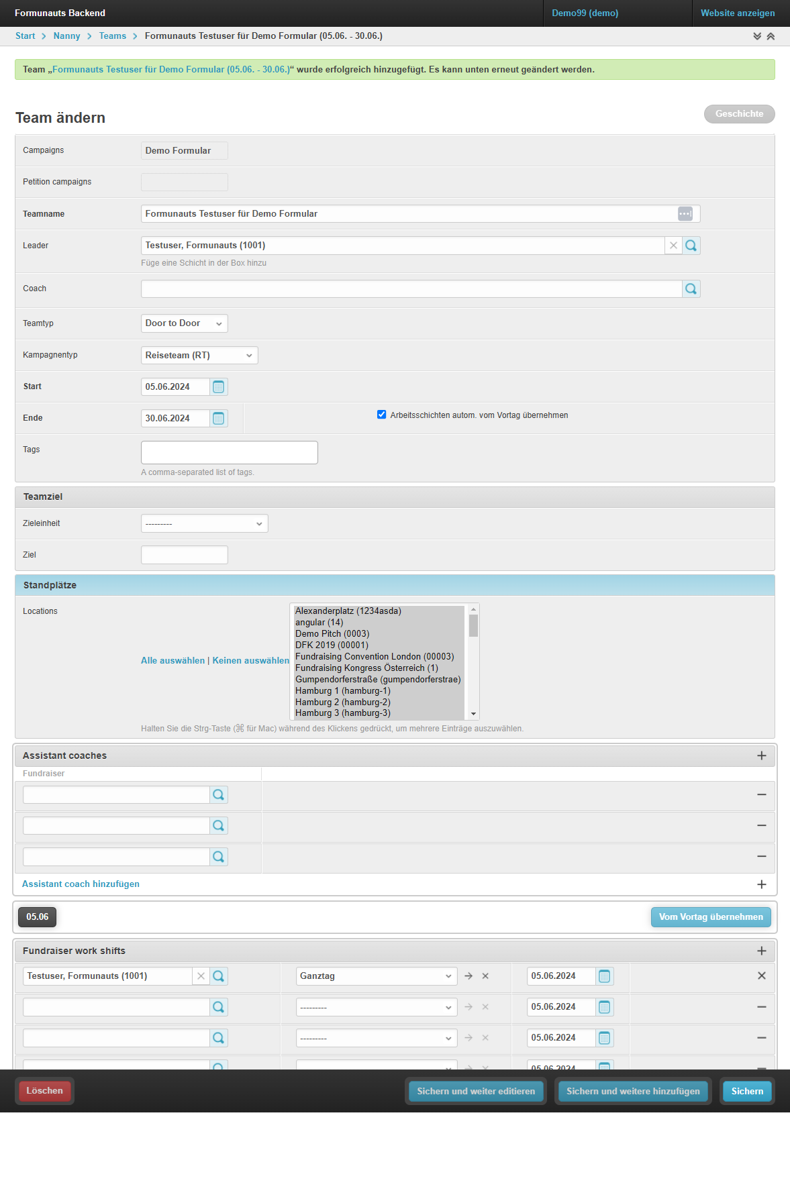Open the Leader lookup search icon
The width and height of the screenshot is (790, 1201).
click(691, 246)
